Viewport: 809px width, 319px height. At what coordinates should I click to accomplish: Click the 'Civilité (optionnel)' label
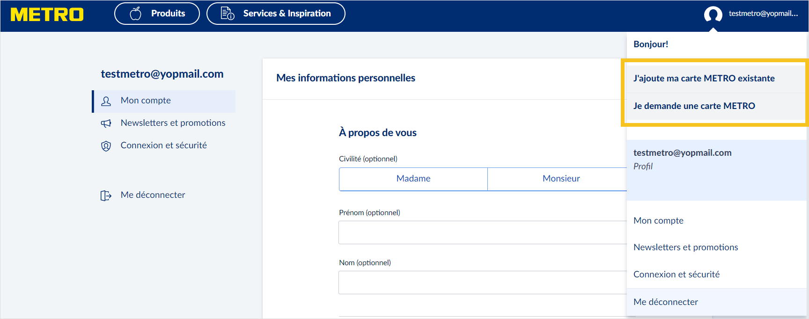point(368,159)
